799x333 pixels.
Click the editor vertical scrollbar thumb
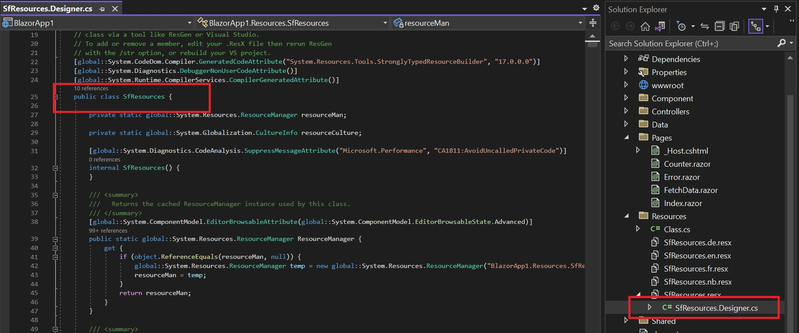click(x=592, y=44)
